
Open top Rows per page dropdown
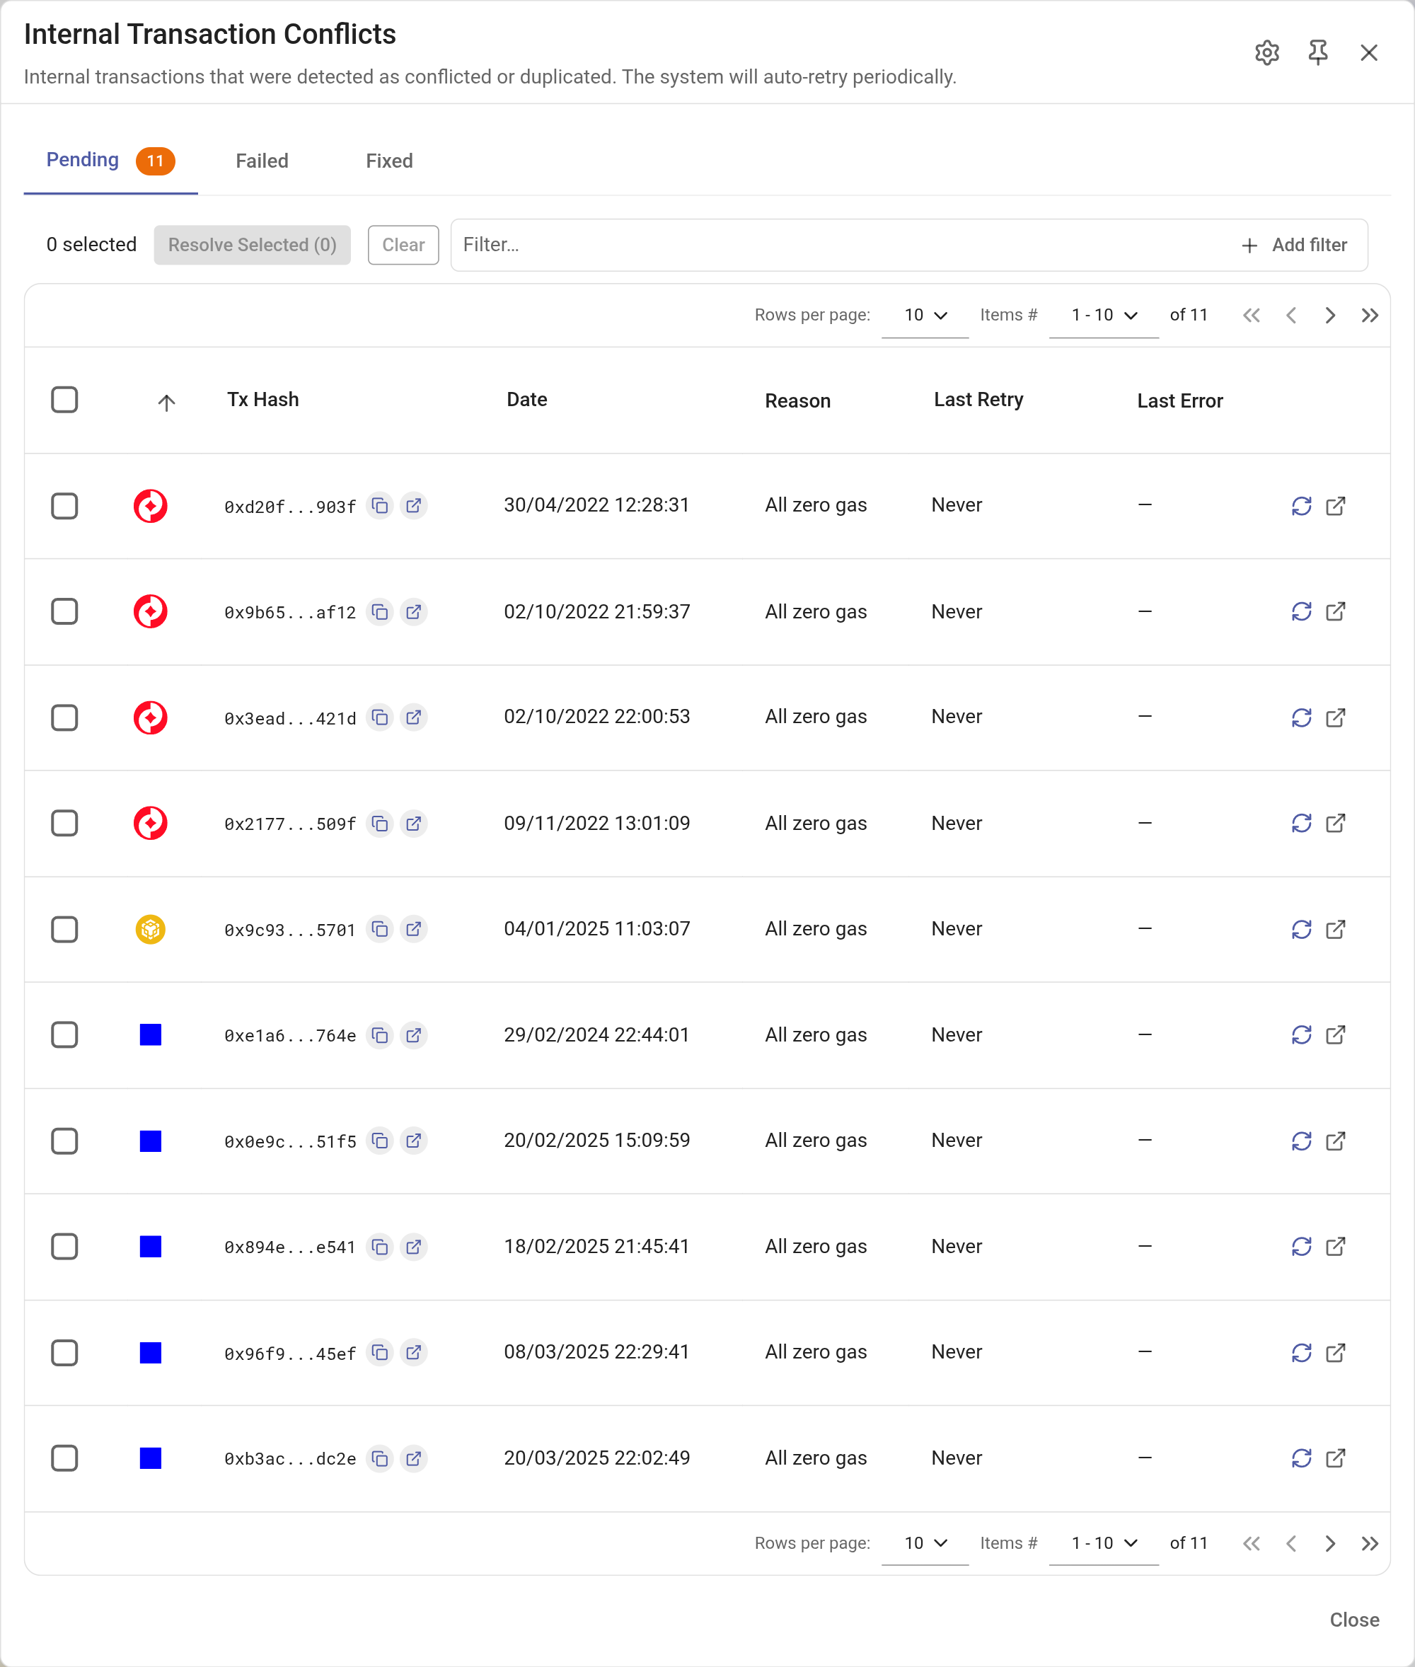coord(925,316)
